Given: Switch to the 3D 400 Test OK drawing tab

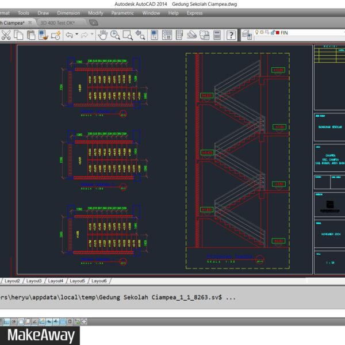Looking at the screenshot, I should (x=57, y=22).
